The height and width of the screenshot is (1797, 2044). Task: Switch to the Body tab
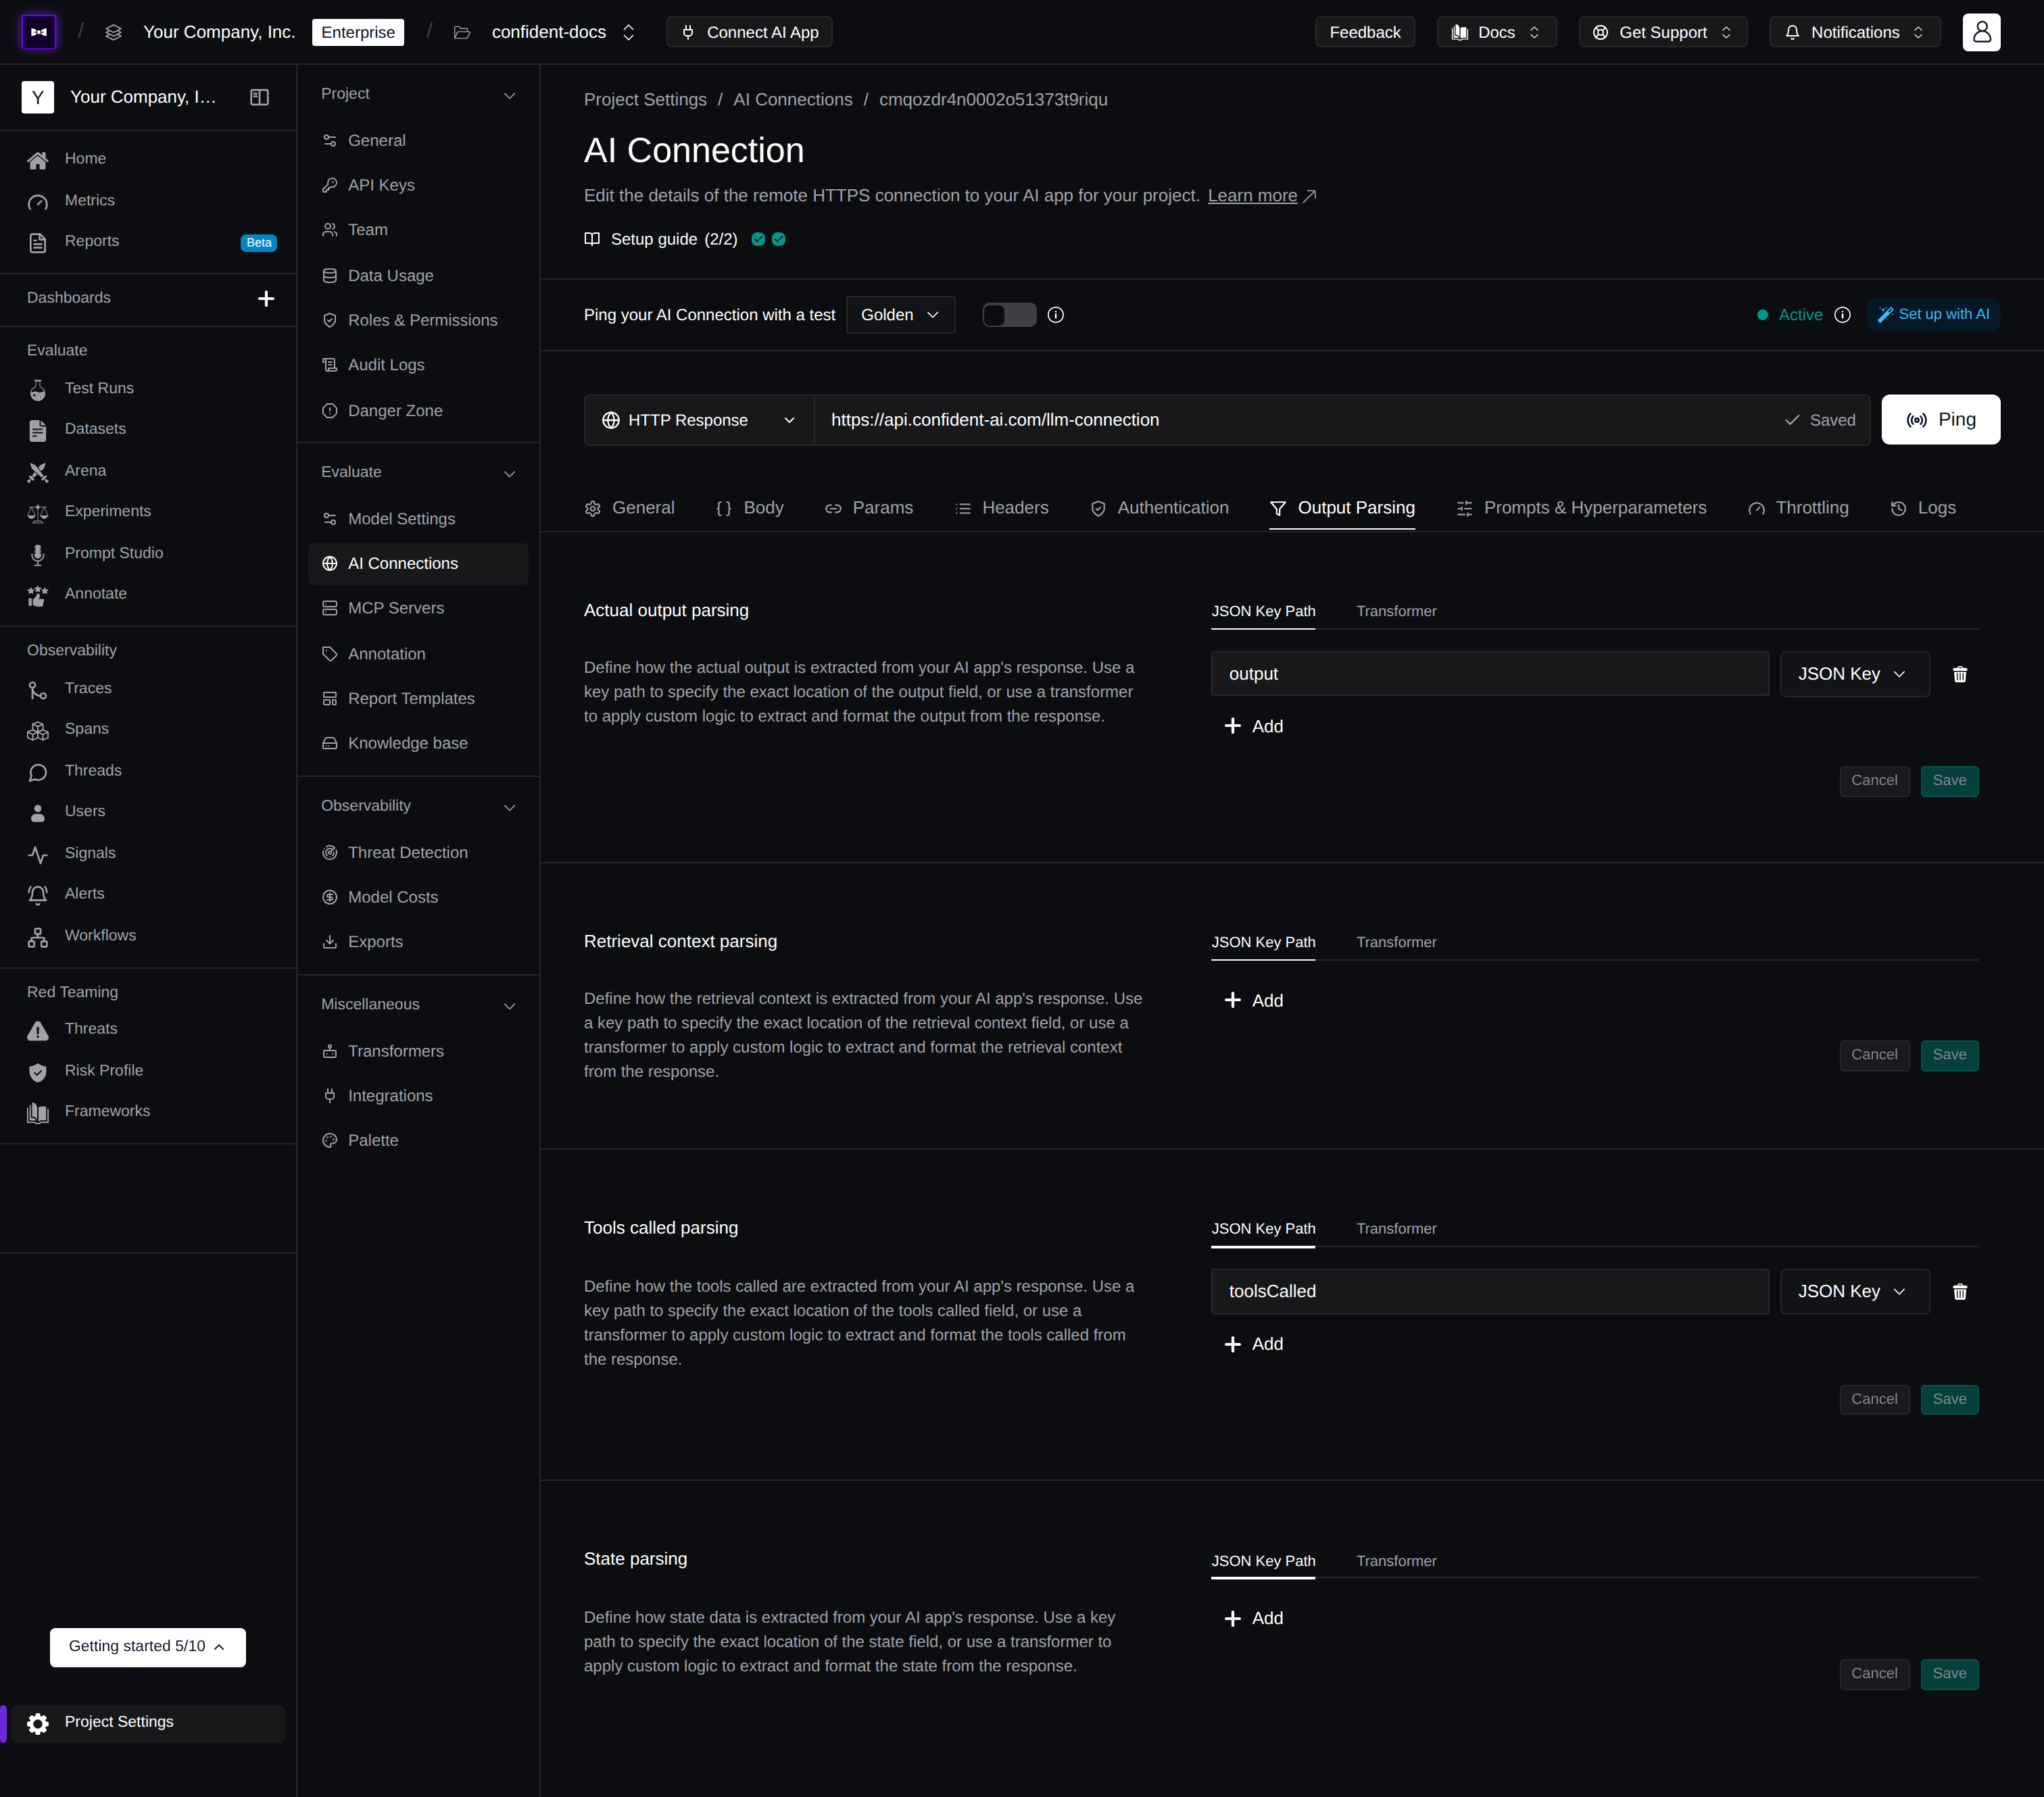point(750,509)
